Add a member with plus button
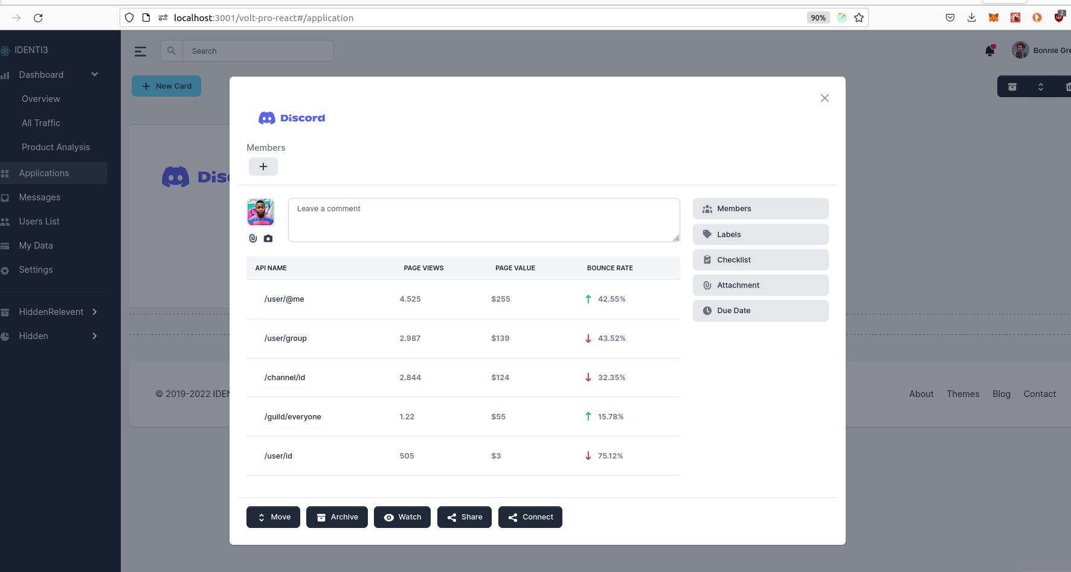1071x572 pixels. 263,167
